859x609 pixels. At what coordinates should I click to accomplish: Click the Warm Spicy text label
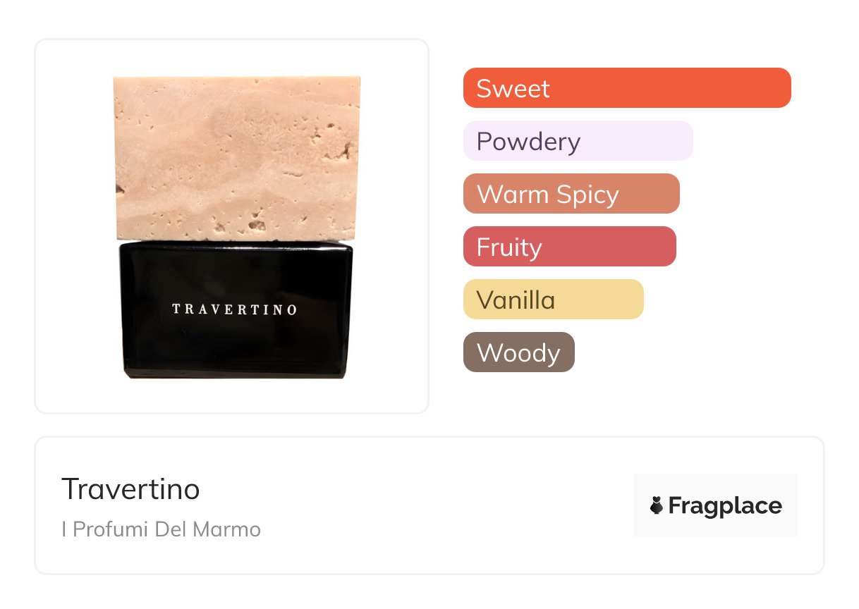547,195
